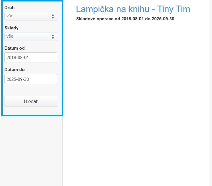Viewport: 212px width, 186px height.
Task: Click the 'Lampička na knihu - Tiny Tim' title
Action: (x=133, y=9)
